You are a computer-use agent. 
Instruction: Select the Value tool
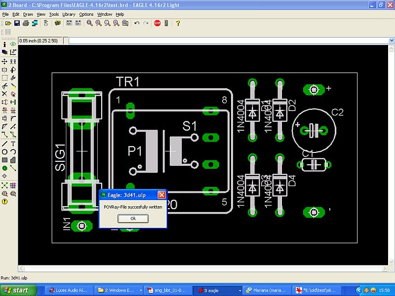pyautogui.click(x=13, y=110)
